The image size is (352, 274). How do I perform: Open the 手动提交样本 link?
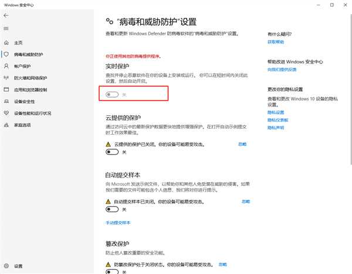[118, 223]
